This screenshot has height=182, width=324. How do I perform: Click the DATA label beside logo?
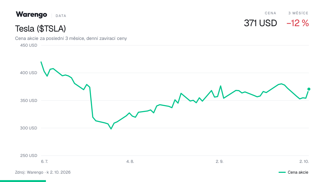61,16
